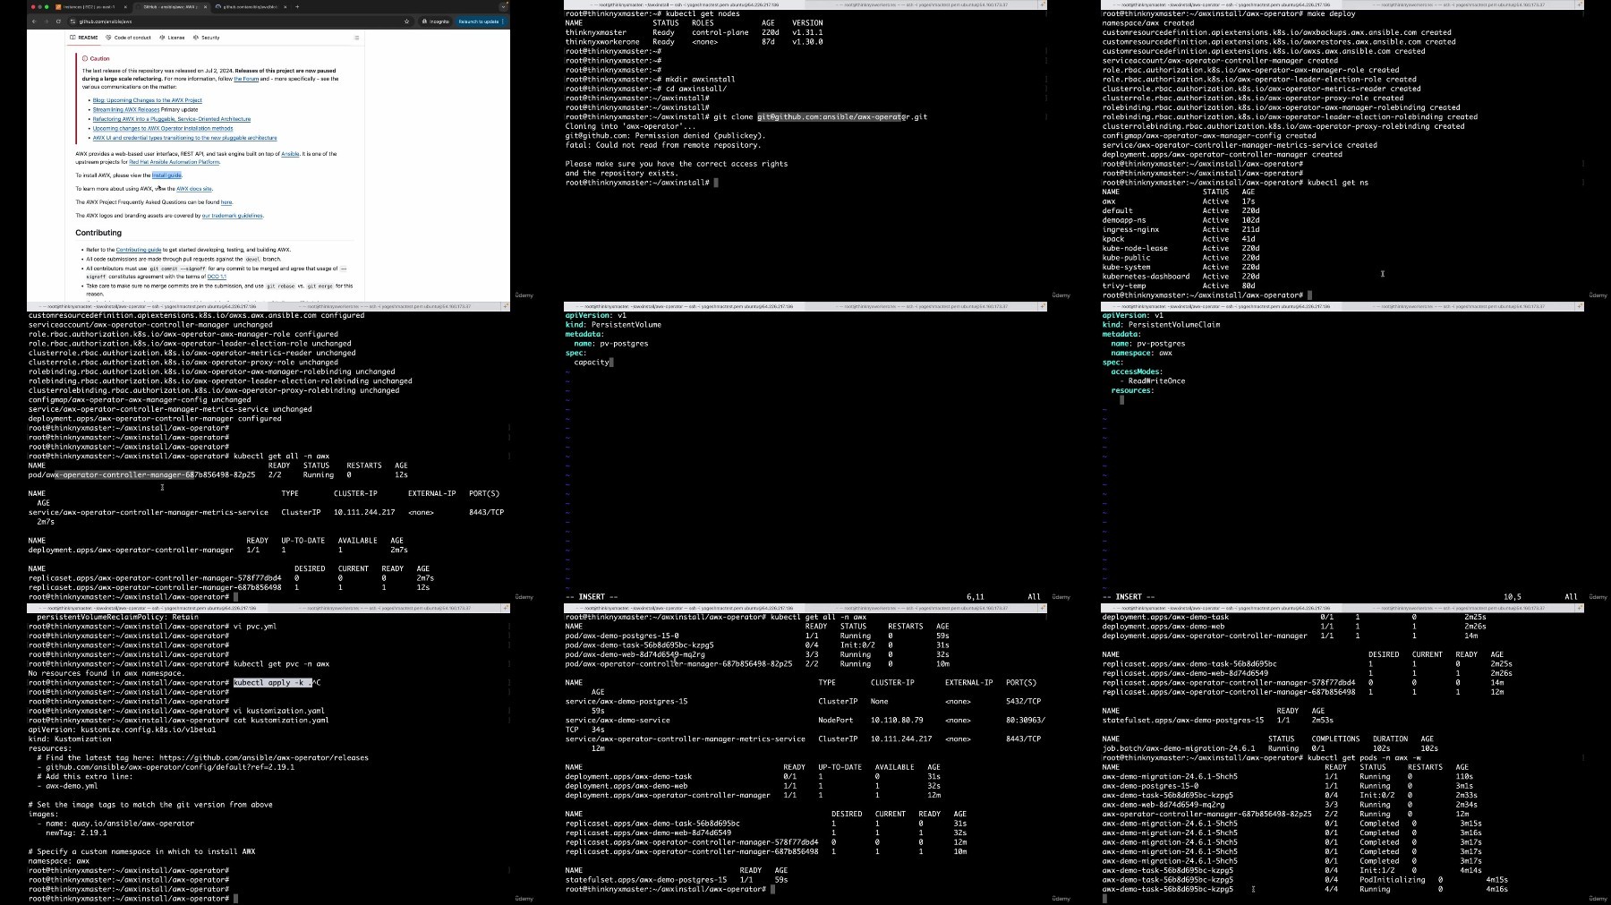This screenshot has height=905, width=1611.
Task: Open the AWX docs site link
Action: point(194,189)
